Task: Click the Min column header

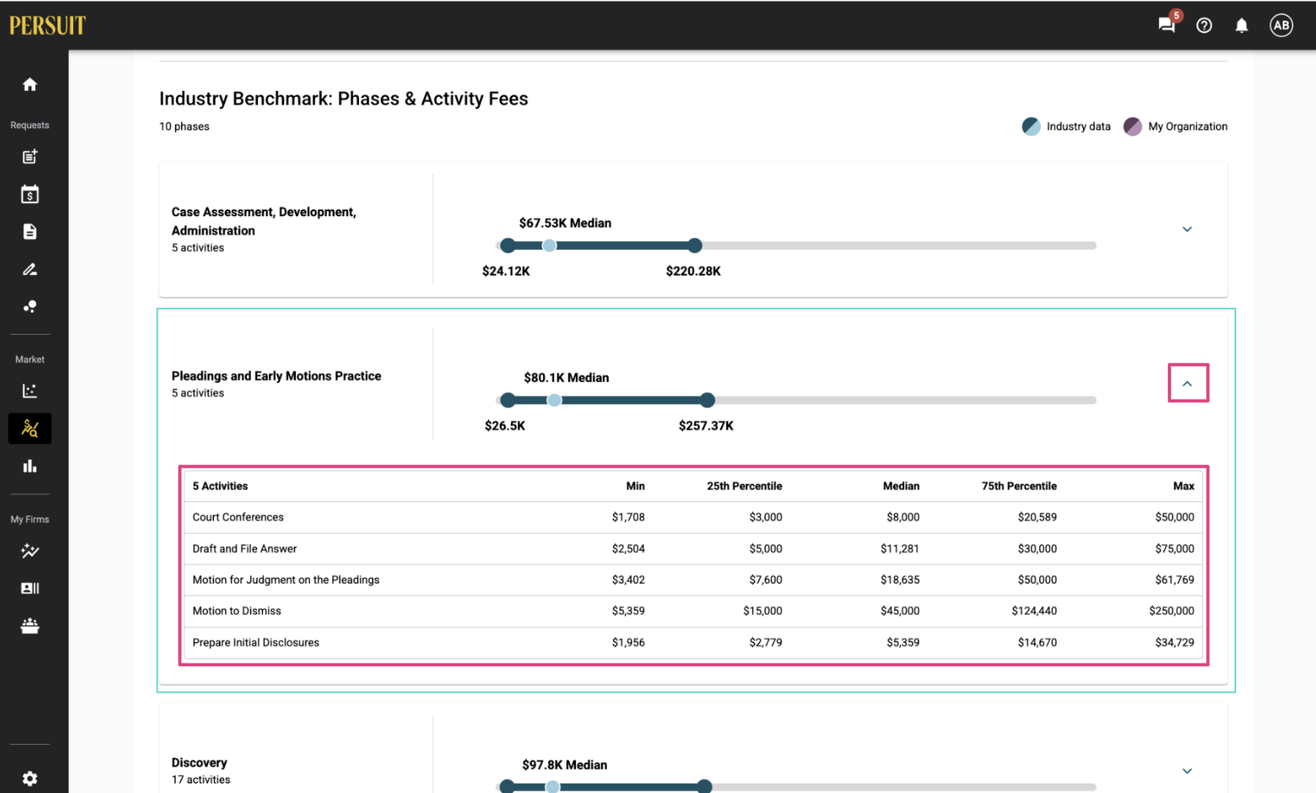Action: point(635,486)
